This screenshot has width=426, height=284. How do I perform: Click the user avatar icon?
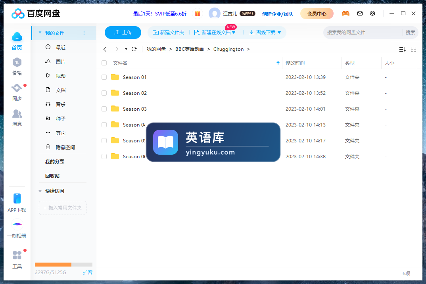tap(215, 13)
